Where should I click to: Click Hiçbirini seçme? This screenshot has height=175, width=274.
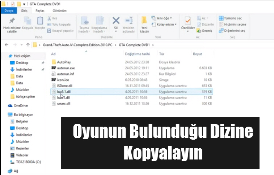[232, 25]
